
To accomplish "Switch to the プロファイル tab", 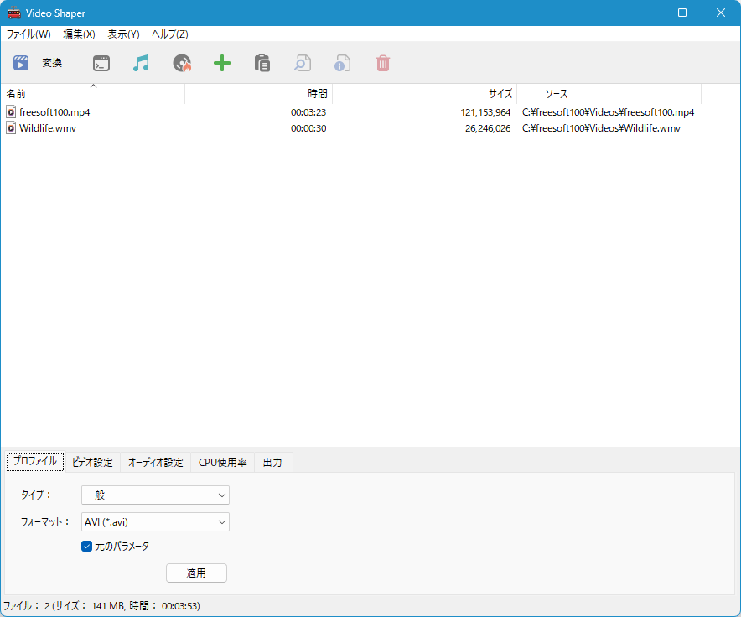I will (35, 461).
